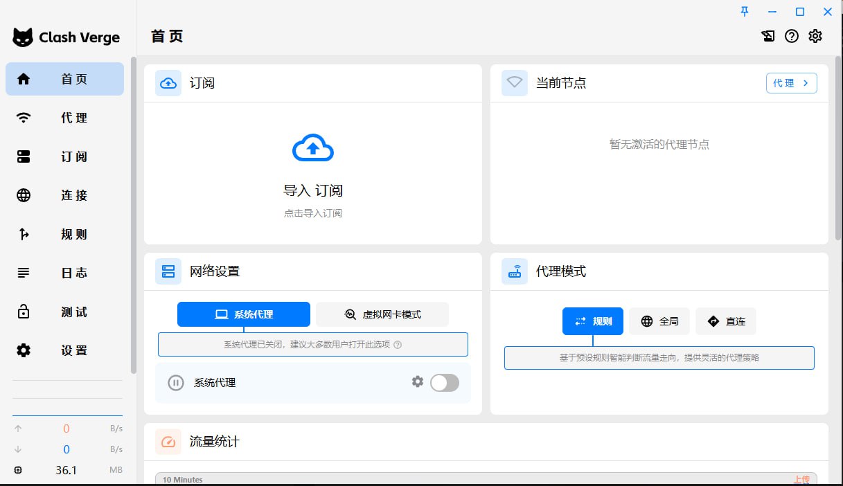The height and width of the screenshot is (486, 843).
Task: Open system proxy gear settings icon
Action: point(417,381)
